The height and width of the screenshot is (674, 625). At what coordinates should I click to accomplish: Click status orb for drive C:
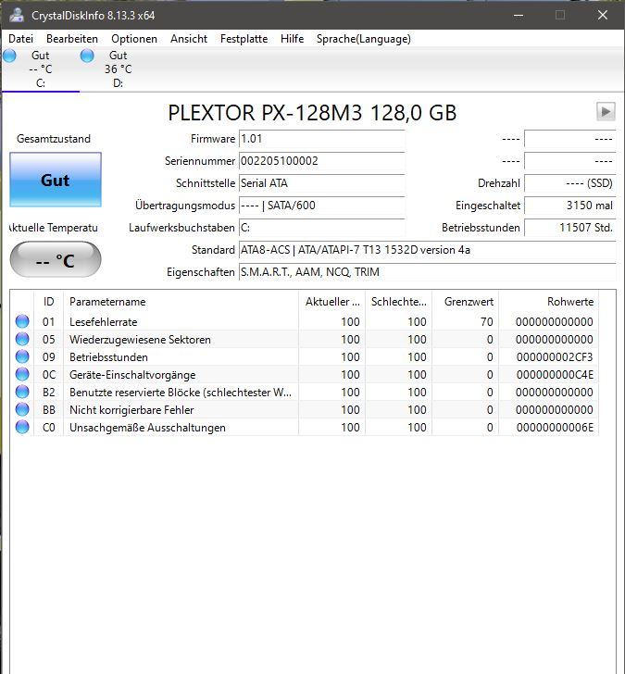coord(9,56)
